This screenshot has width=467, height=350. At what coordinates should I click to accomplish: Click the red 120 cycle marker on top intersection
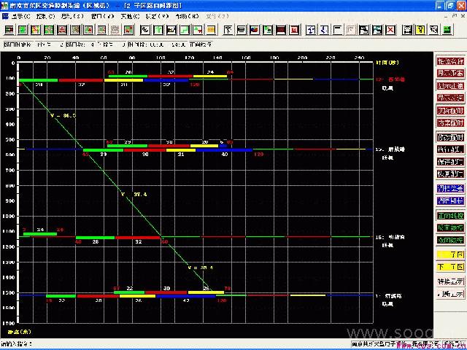(195, 85)
